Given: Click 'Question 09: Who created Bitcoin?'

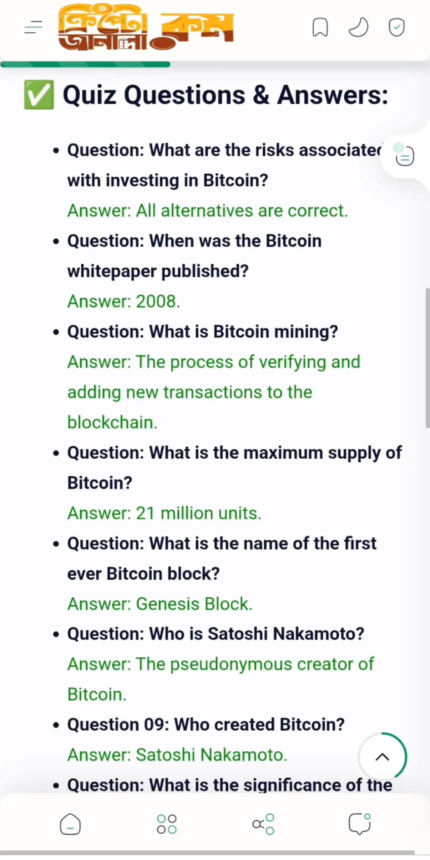Looking at the screenshot, I should click(206, 724).
